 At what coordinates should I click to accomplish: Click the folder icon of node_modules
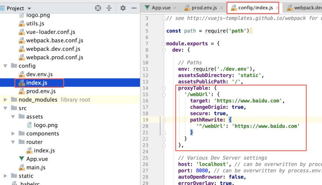[14, 100]
